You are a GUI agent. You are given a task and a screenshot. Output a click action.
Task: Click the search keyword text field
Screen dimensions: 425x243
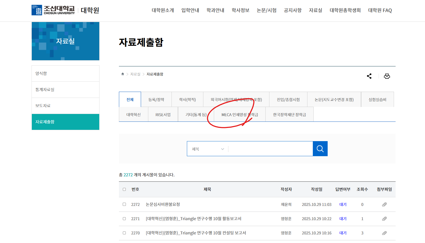(270, 149)
